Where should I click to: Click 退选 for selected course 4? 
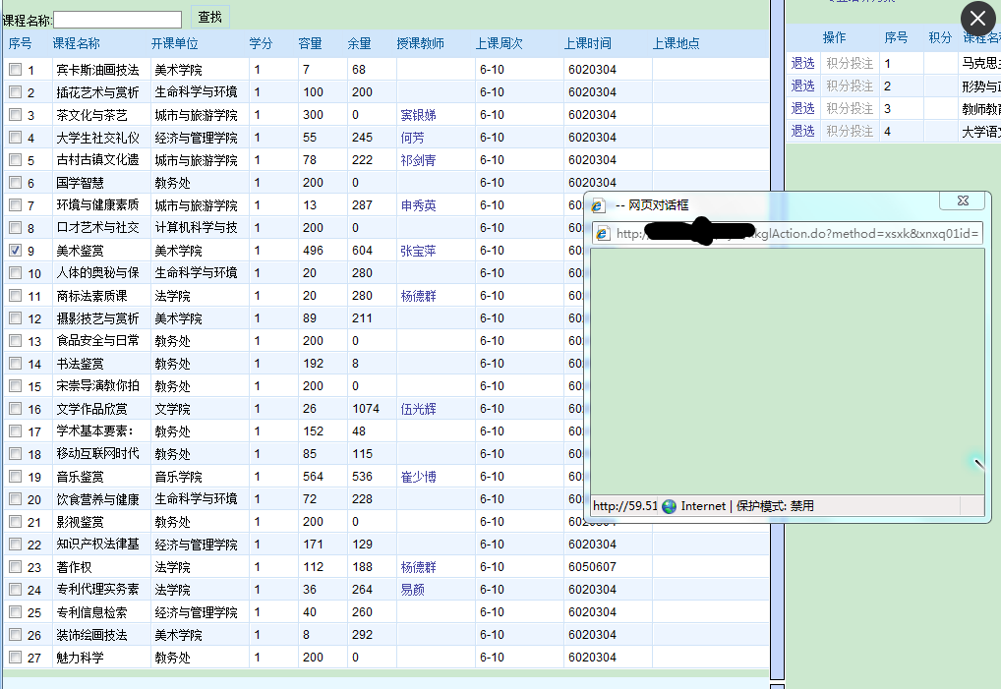802,131
